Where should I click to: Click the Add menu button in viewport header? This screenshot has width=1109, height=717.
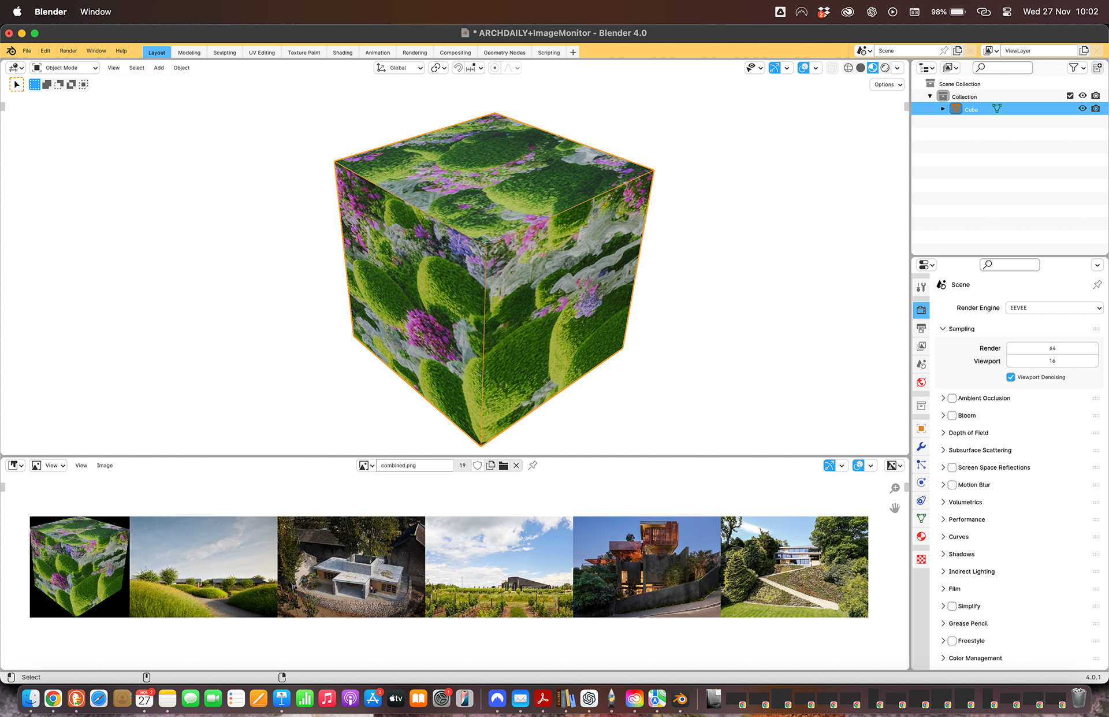[x=159, y=68]
